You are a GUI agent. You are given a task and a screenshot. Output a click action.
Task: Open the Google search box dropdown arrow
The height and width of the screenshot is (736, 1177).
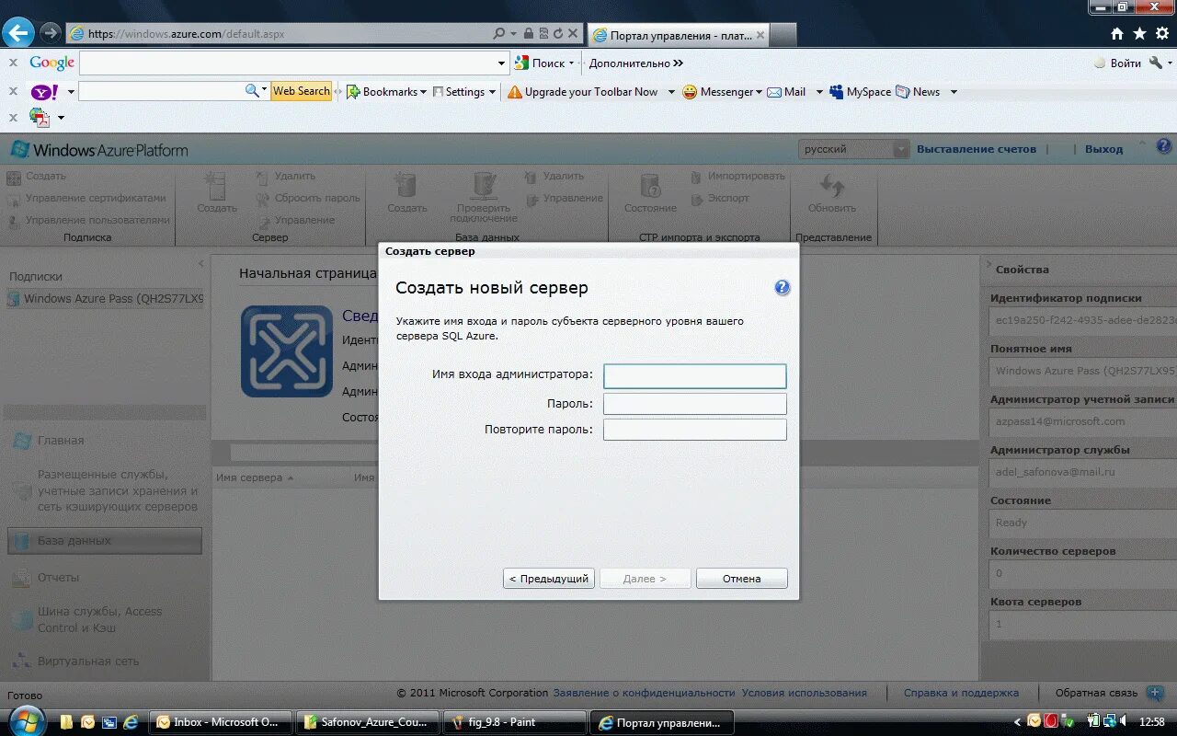coord(501,63)
